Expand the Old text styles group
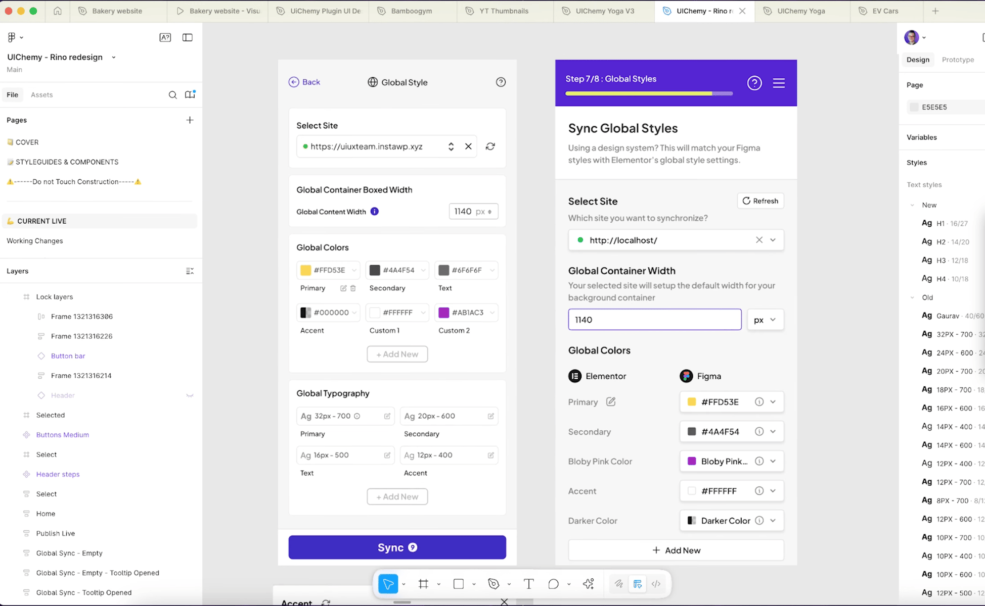 click(x=912, y=297)
